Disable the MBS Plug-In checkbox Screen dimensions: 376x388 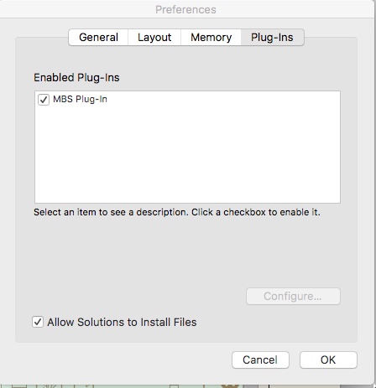44,100
